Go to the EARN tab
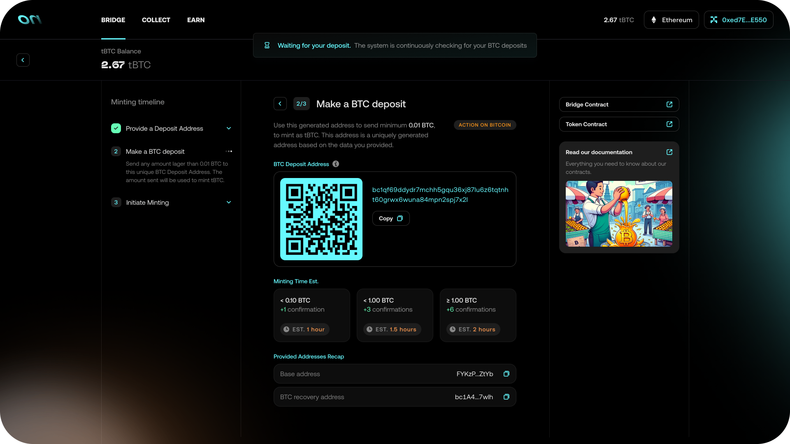The width and height of the screenshot is (790, 444). 196,20
